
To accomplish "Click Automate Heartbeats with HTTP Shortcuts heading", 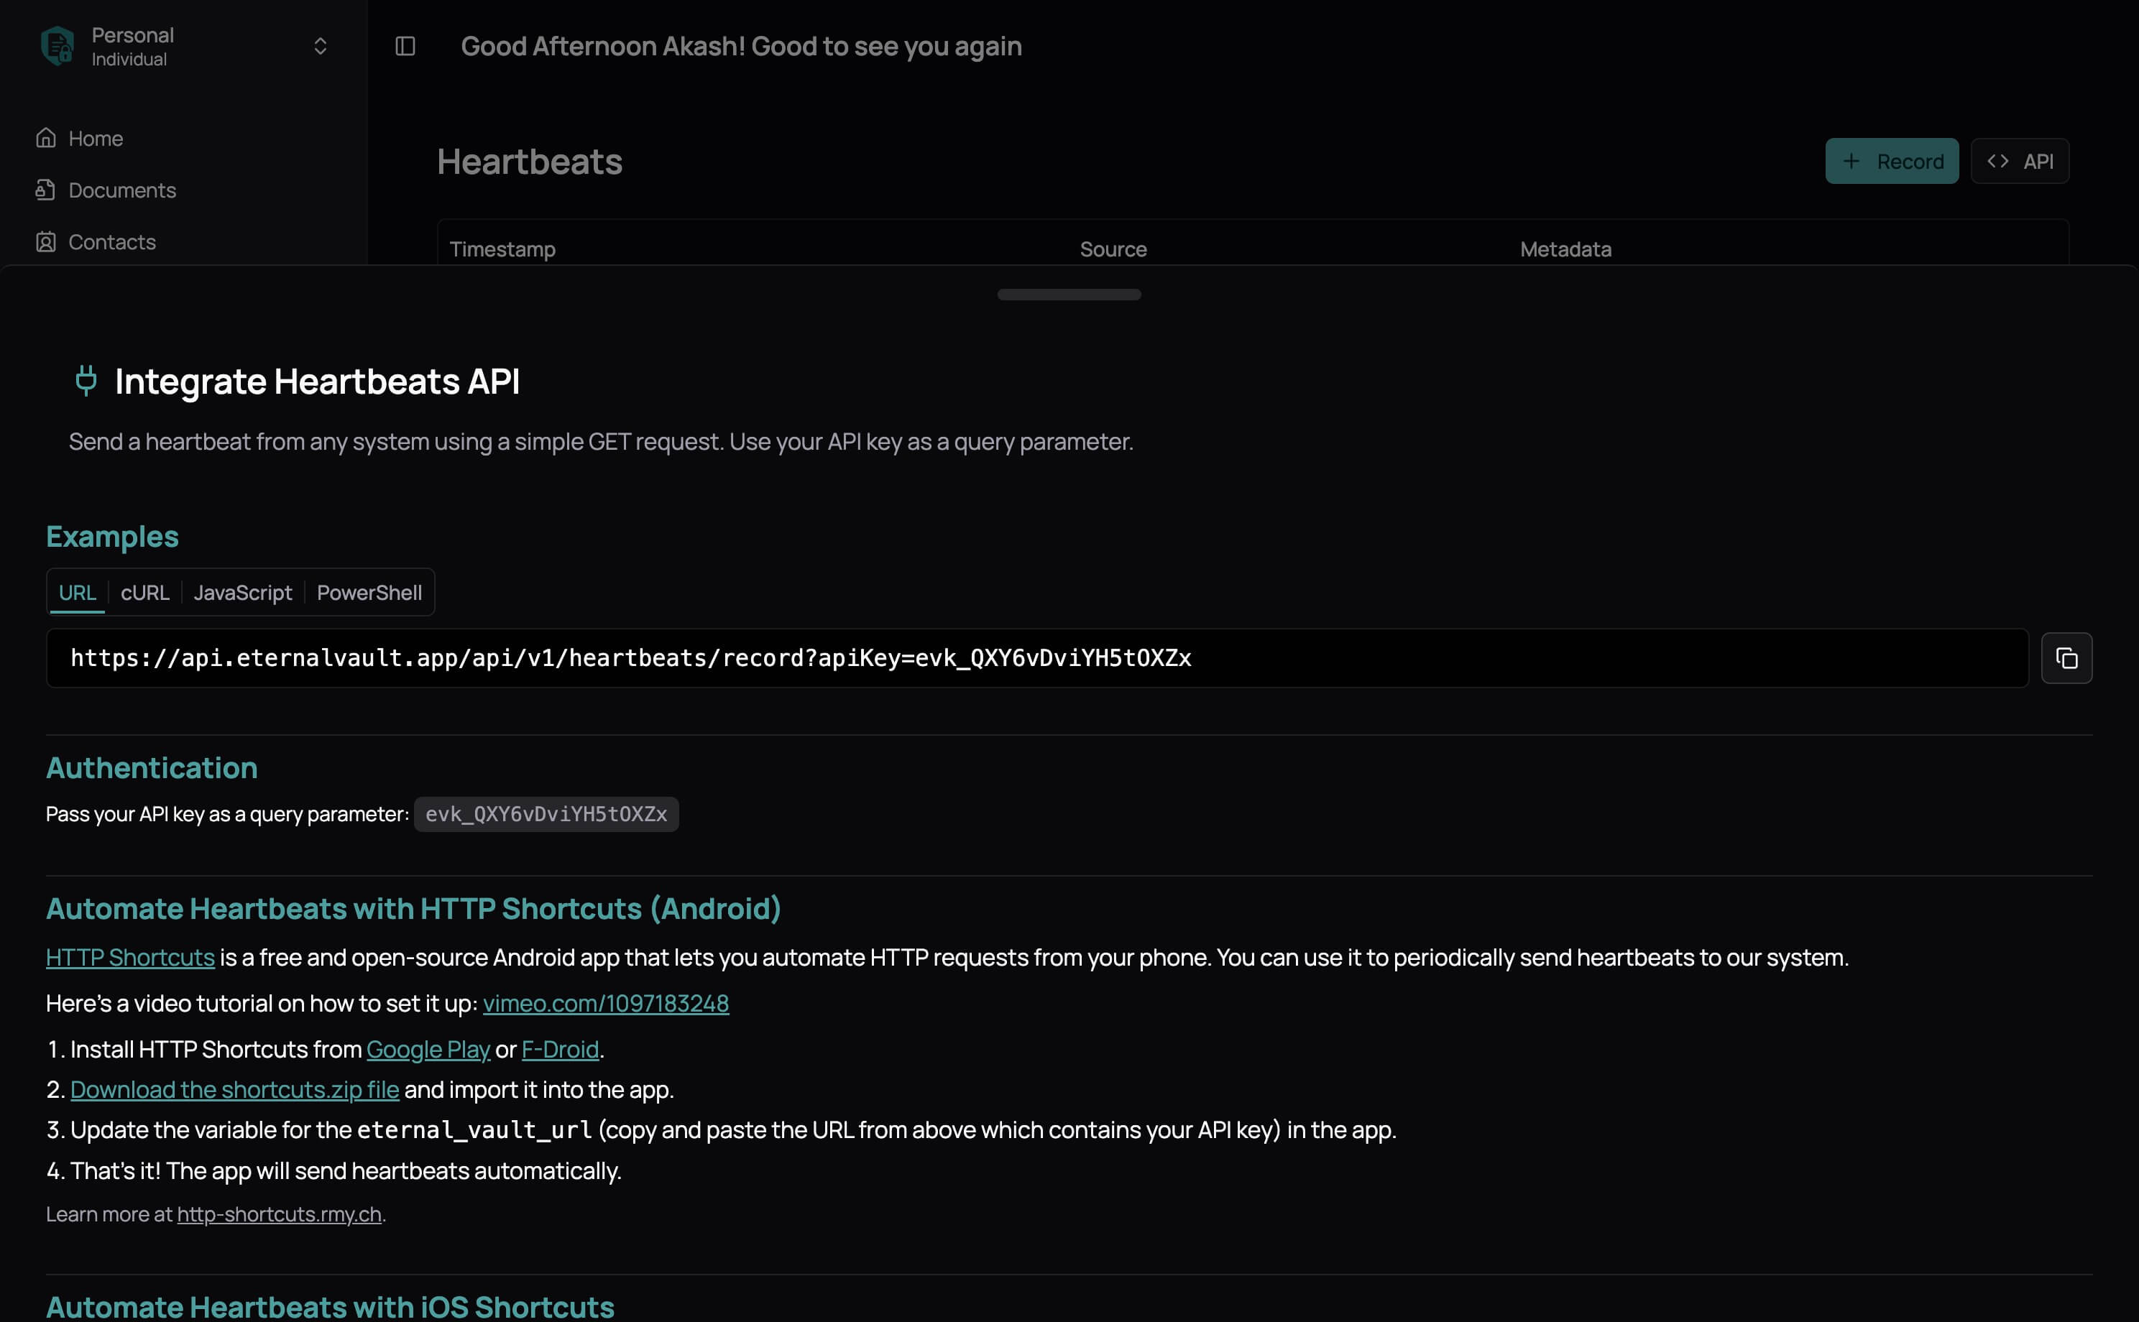I will (x=413, y=908).
